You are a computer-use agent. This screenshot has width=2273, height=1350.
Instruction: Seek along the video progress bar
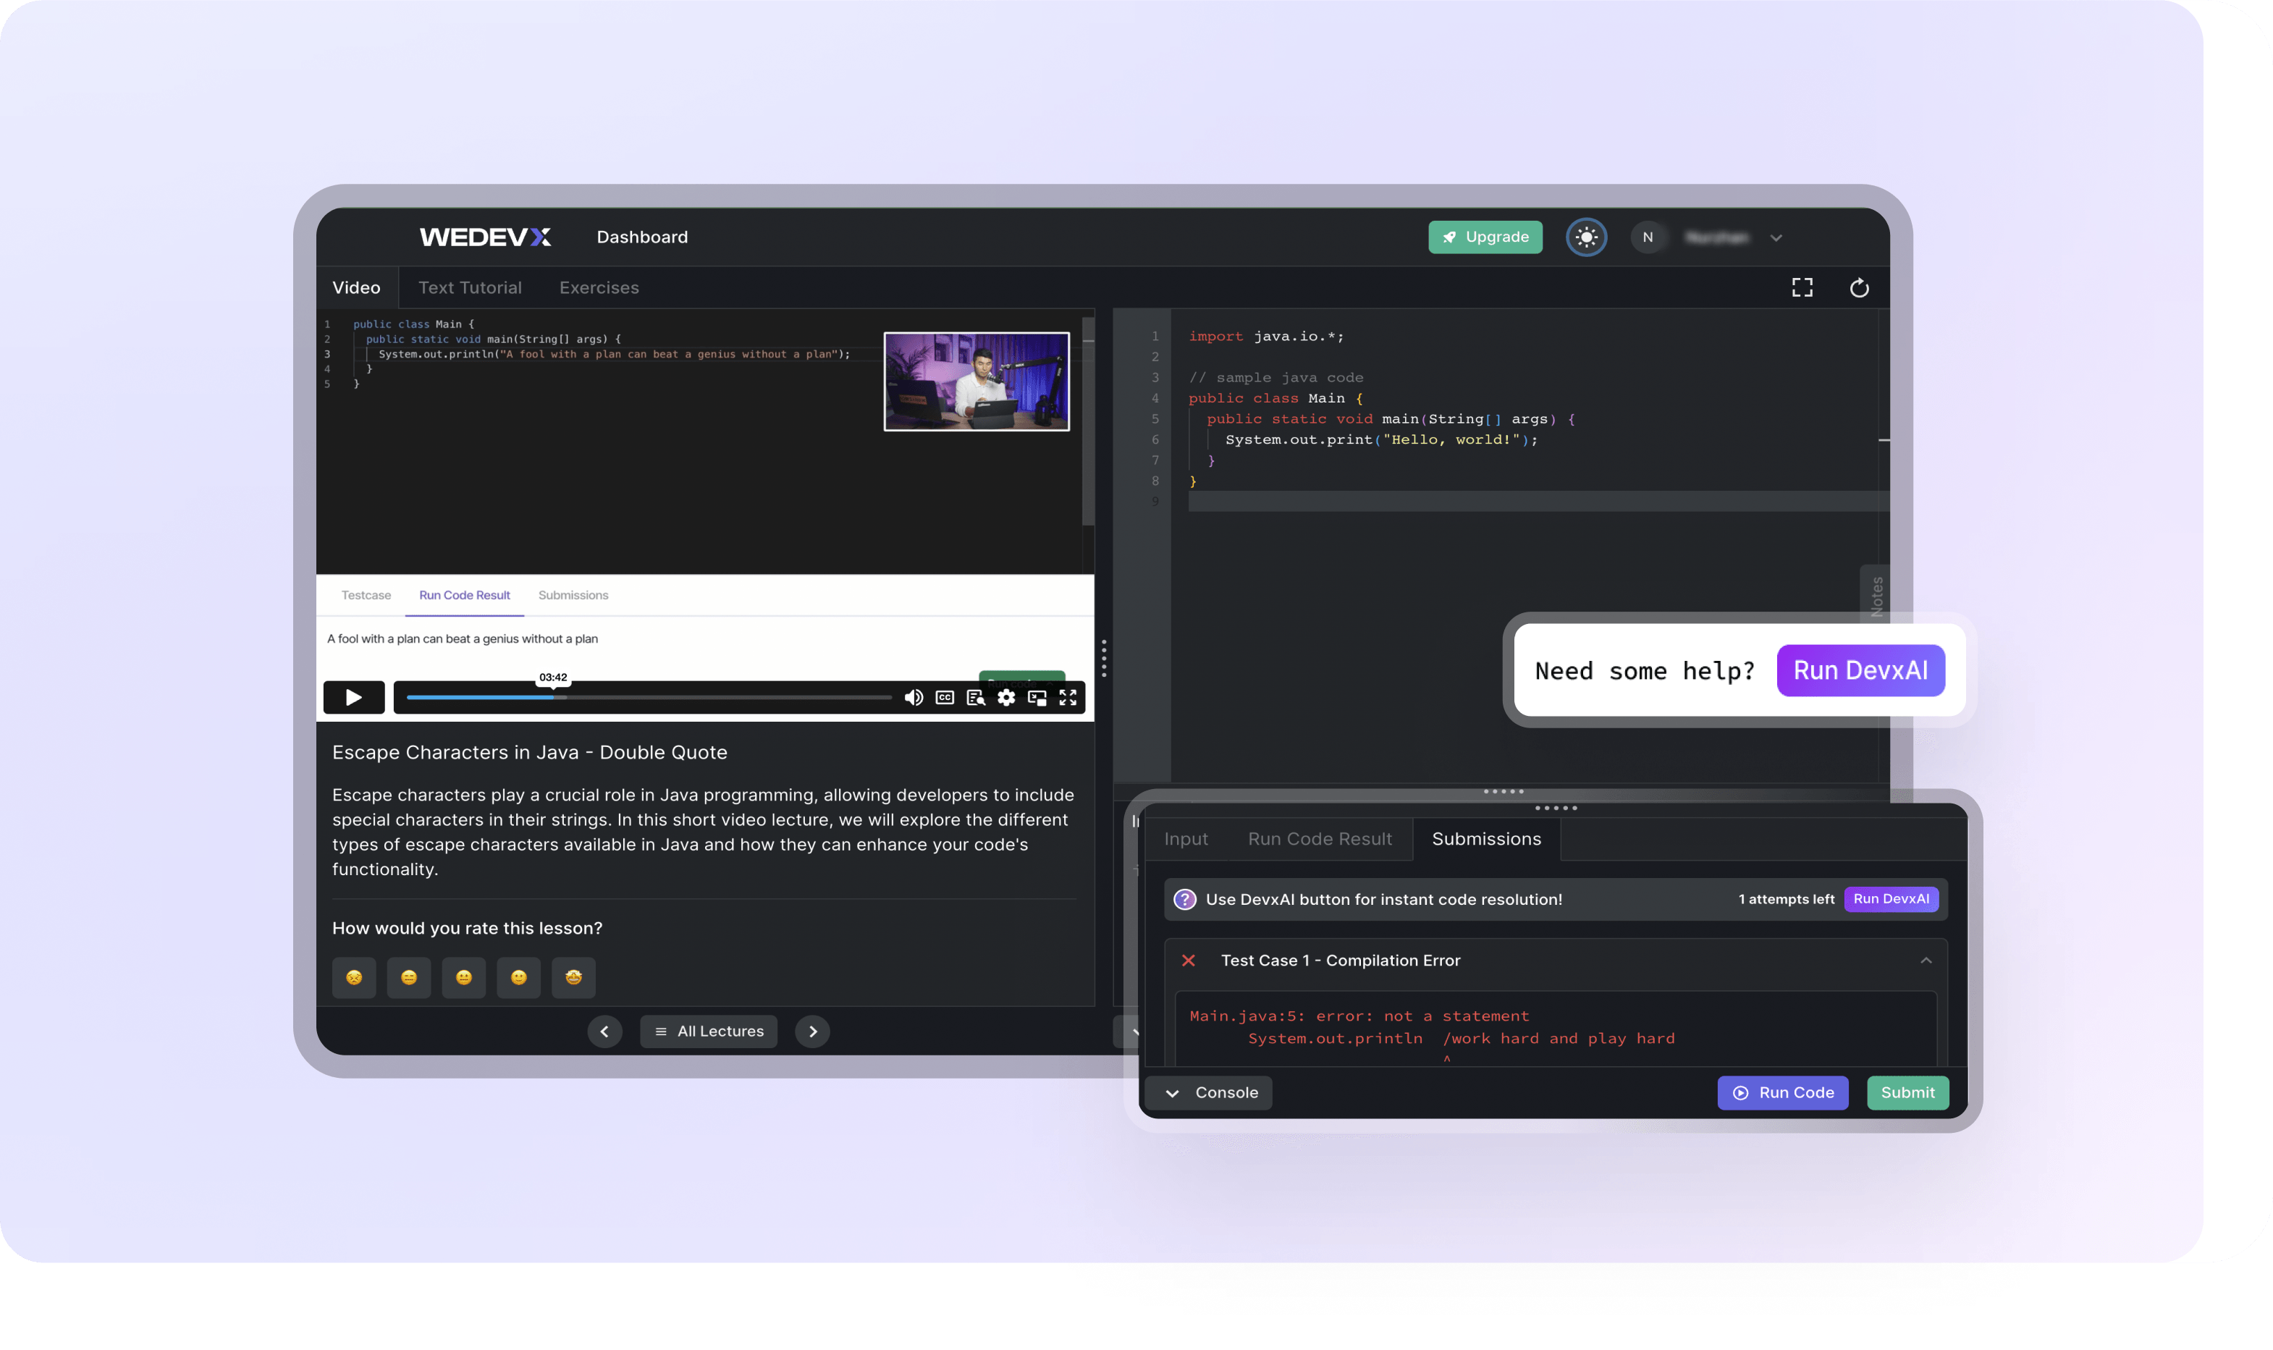(648, 698)
